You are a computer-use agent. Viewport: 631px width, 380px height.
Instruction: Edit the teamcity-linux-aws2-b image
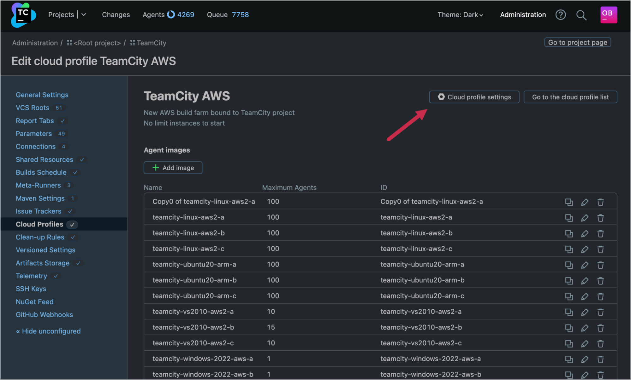tap(585, 234)
